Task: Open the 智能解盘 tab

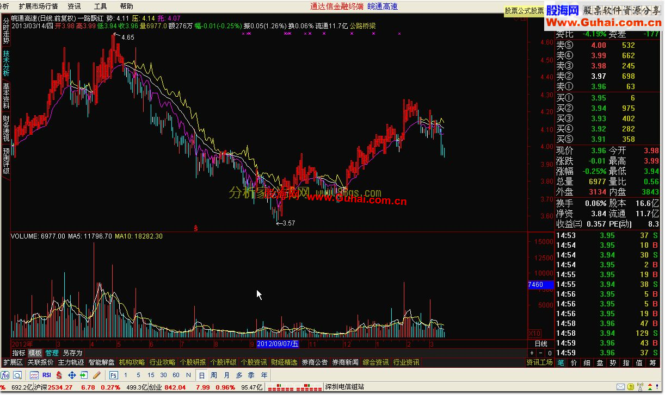Action: [102, 362]
